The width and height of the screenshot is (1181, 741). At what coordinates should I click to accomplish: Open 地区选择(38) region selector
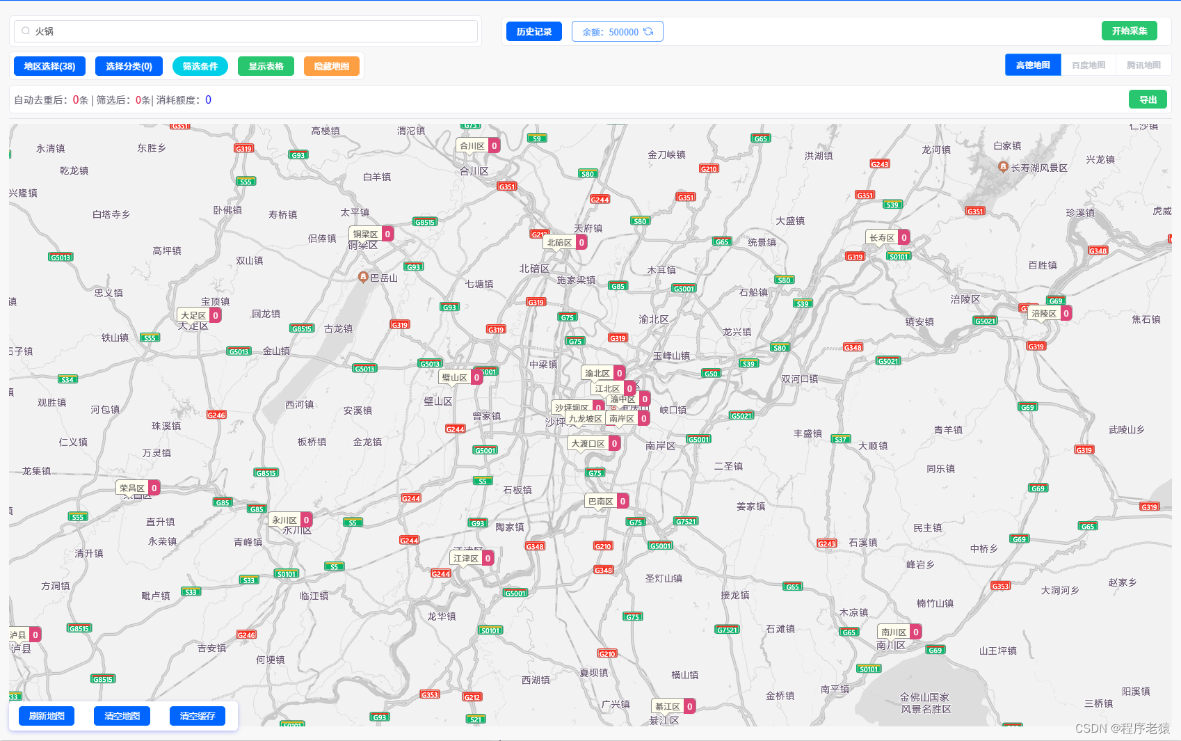tap(49, 66)
